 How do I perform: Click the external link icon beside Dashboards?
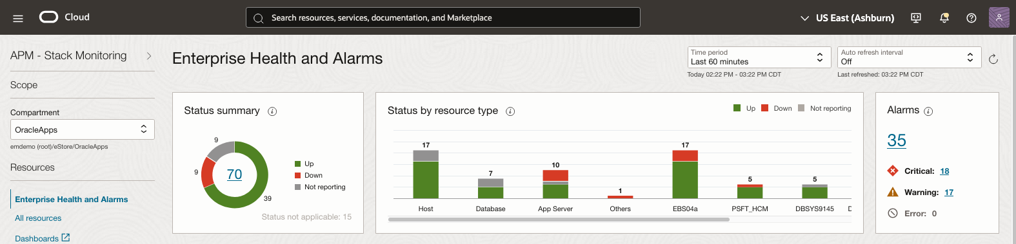[x=66, y=238]
